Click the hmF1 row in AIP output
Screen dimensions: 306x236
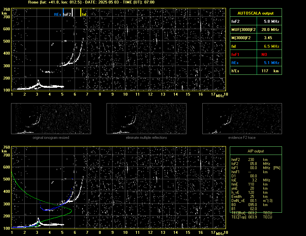tap(249, 172)
